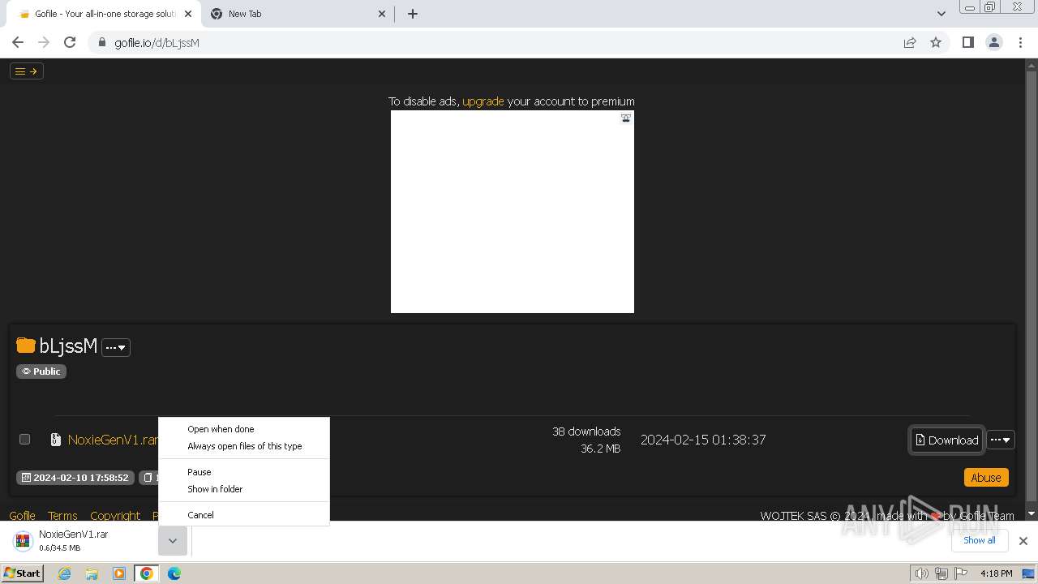Select the NoxieGenV1.rar checkbox
The width and height of the screenshot is (1038, 584).
click(x=25, y=439)
